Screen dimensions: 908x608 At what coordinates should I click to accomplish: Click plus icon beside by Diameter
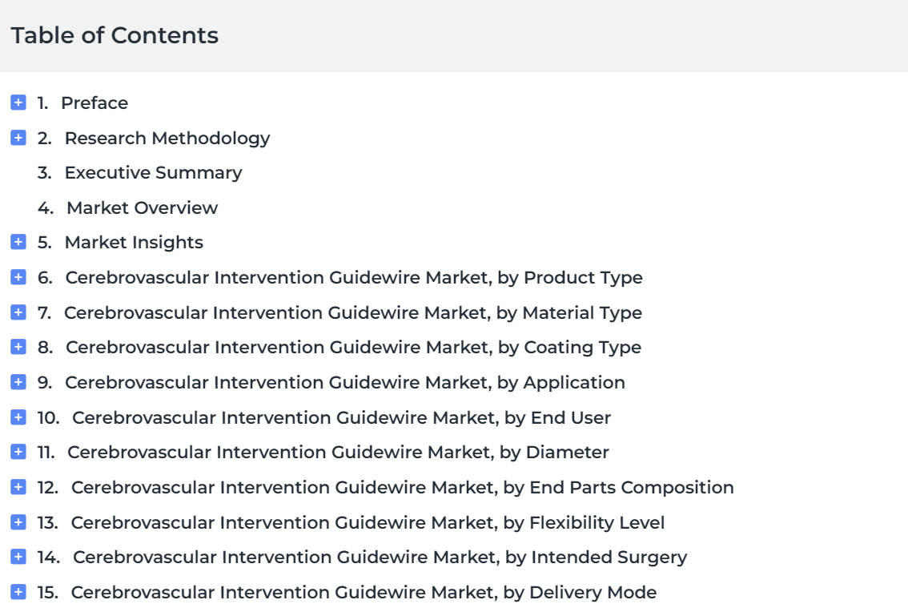point(18,452)
